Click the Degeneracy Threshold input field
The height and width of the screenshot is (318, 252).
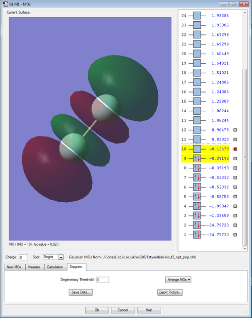pyautogui.click(x=102, y=280)
